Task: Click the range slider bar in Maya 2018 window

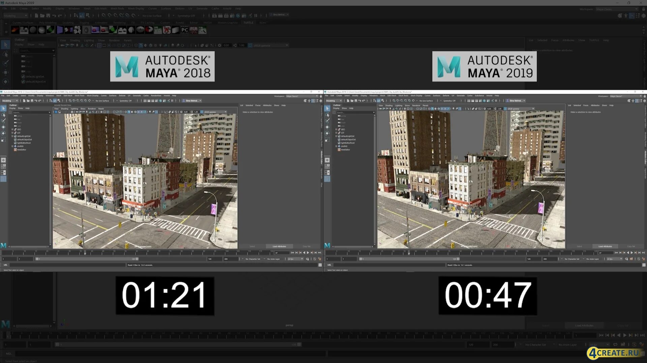Action: pos(87,259)
